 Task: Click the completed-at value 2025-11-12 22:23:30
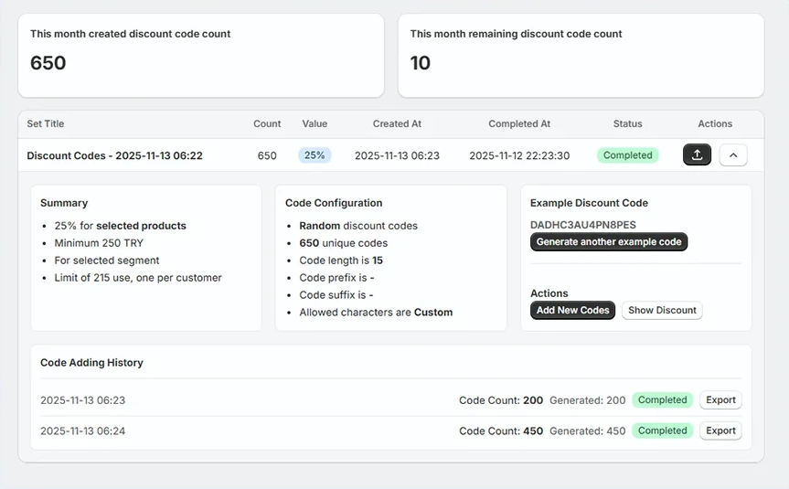point(519,155)
